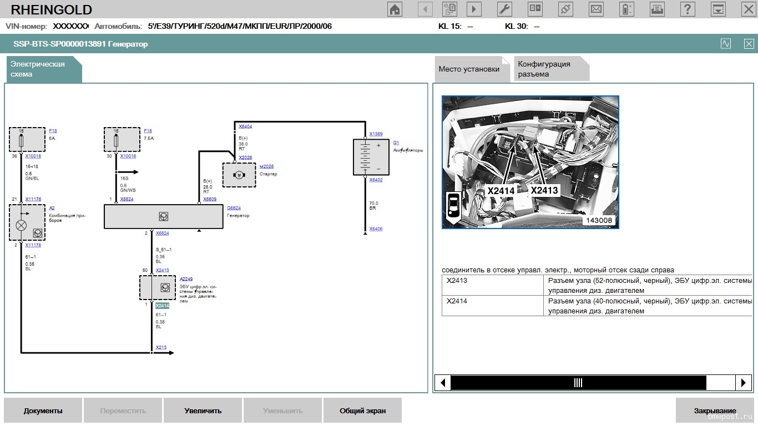
Task: Go to the Home screen icon
Action: (x=395, y=9)
